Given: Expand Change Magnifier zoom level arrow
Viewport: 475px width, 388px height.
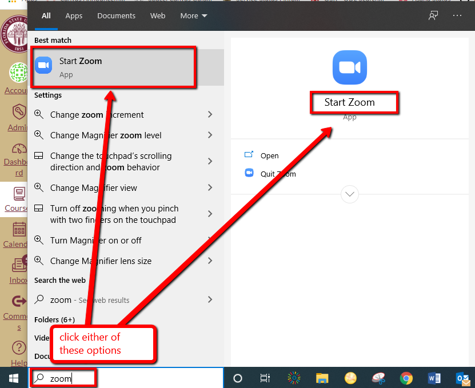Looking at the screenshot, I should (x=210, y=135).
